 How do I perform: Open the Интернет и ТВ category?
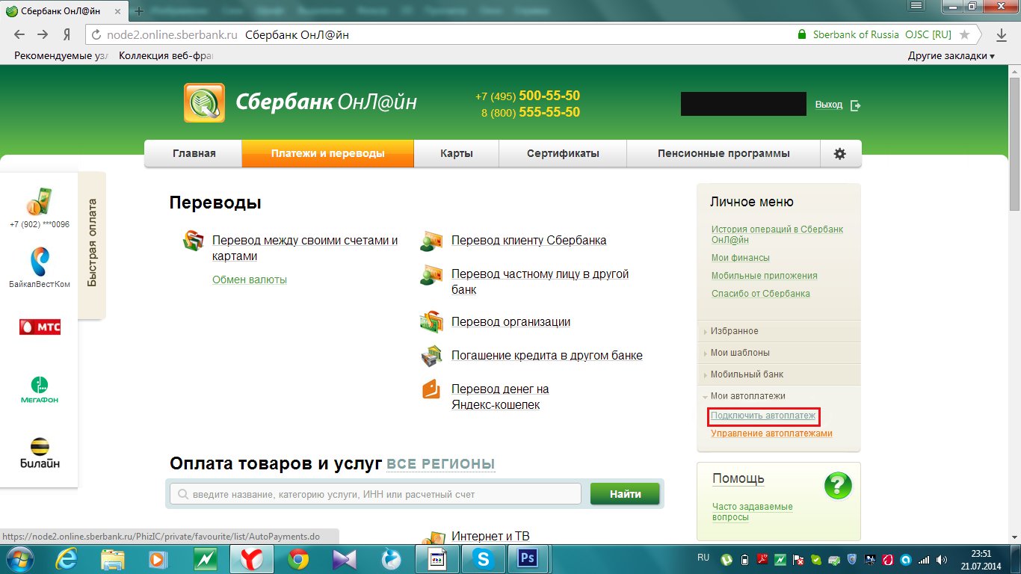tap(490, 537)
